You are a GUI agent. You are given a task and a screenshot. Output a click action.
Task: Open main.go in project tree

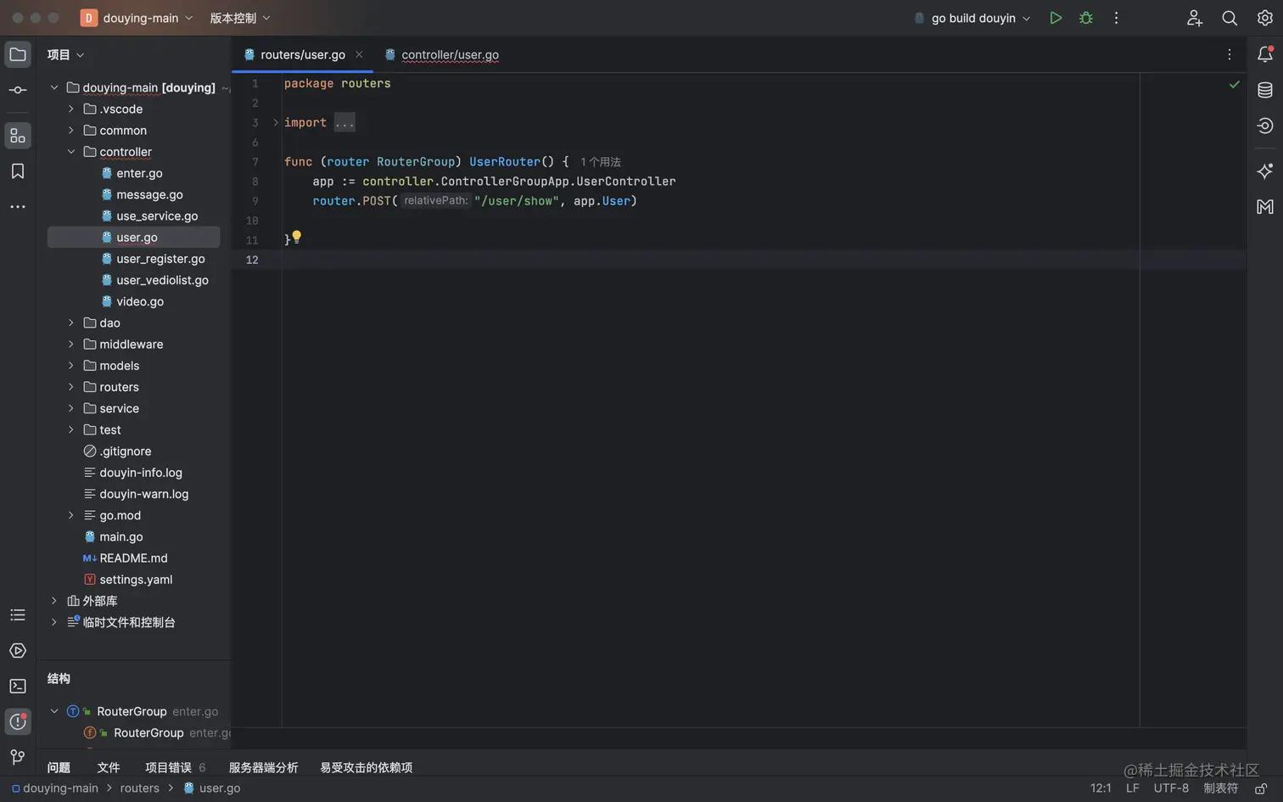tap(120, 537)
